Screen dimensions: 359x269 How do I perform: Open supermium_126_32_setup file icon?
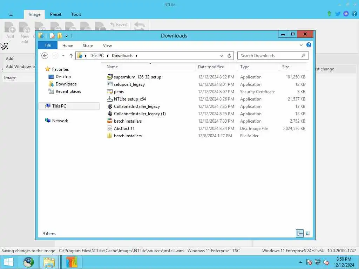(110, 77)
